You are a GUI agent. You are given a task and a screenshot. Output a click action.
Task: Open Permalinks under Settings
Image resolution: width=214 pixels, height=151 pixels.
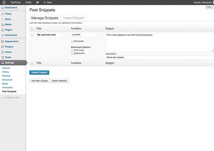(7, 87)
